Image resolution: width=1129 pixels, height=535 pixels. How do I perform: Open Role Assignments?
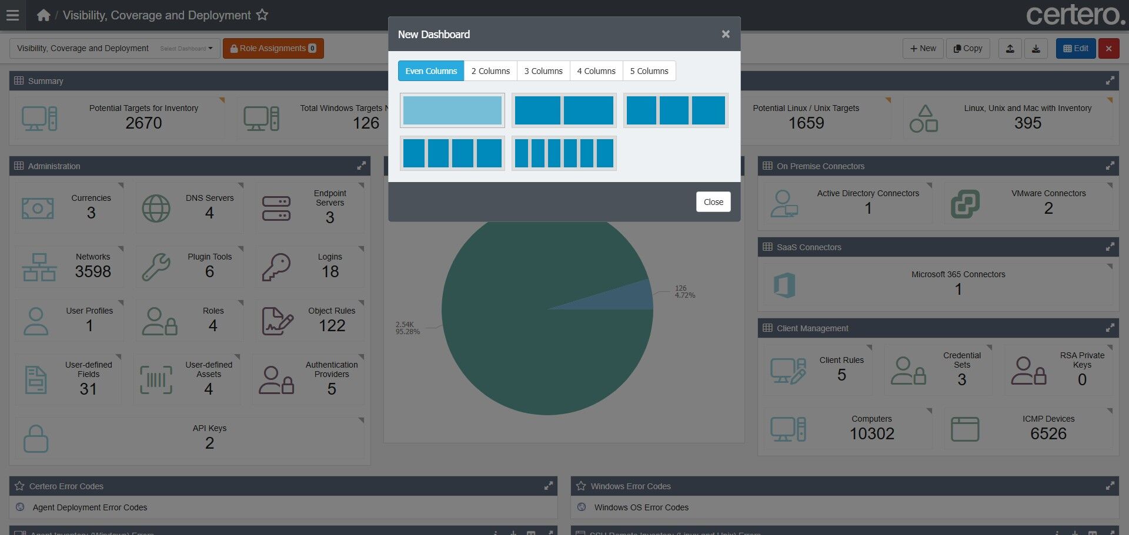(x=273, y=48)
